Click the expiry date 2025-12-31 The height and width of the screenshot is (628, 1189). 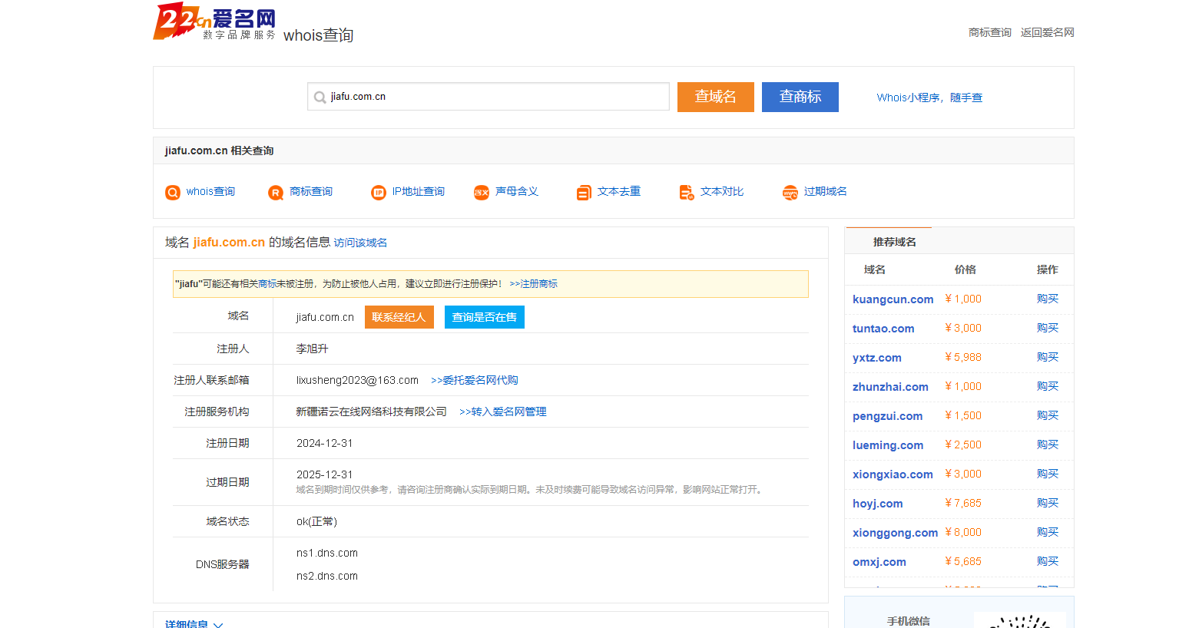point(325,474)
